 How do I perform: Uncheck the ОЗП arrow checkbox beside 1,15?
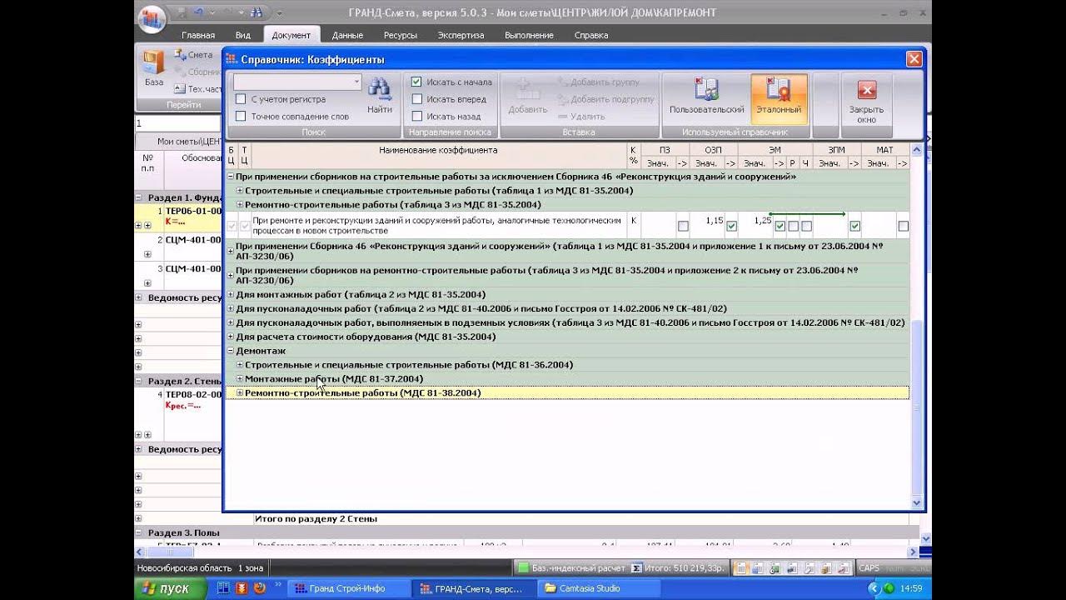tap(731, 226)
